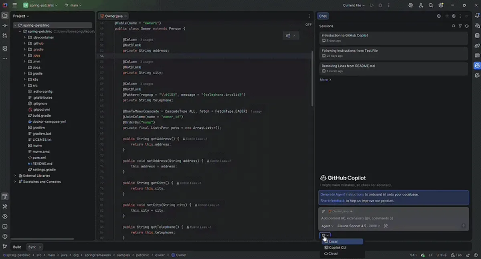Open the Pull Requests tool window icon
This screenshot has width=481, height=259.
[x=5, y=36]
